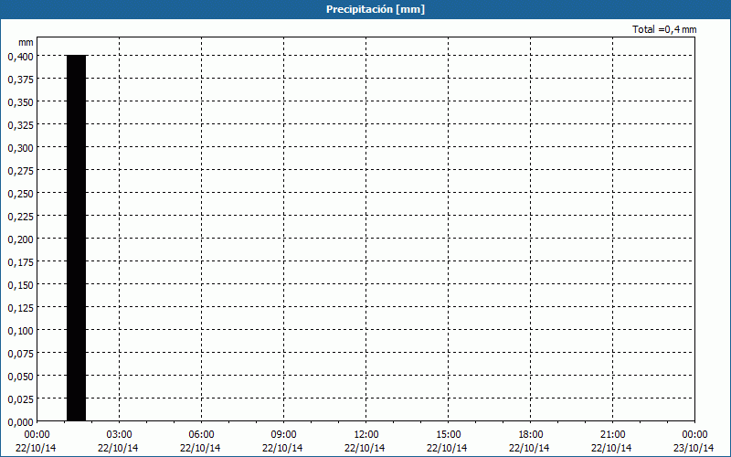Image resolution: width=731 pixels, height=457 pixels.
Task: Click the 00:00 label above 22/10/14
Action: (36, 435)
